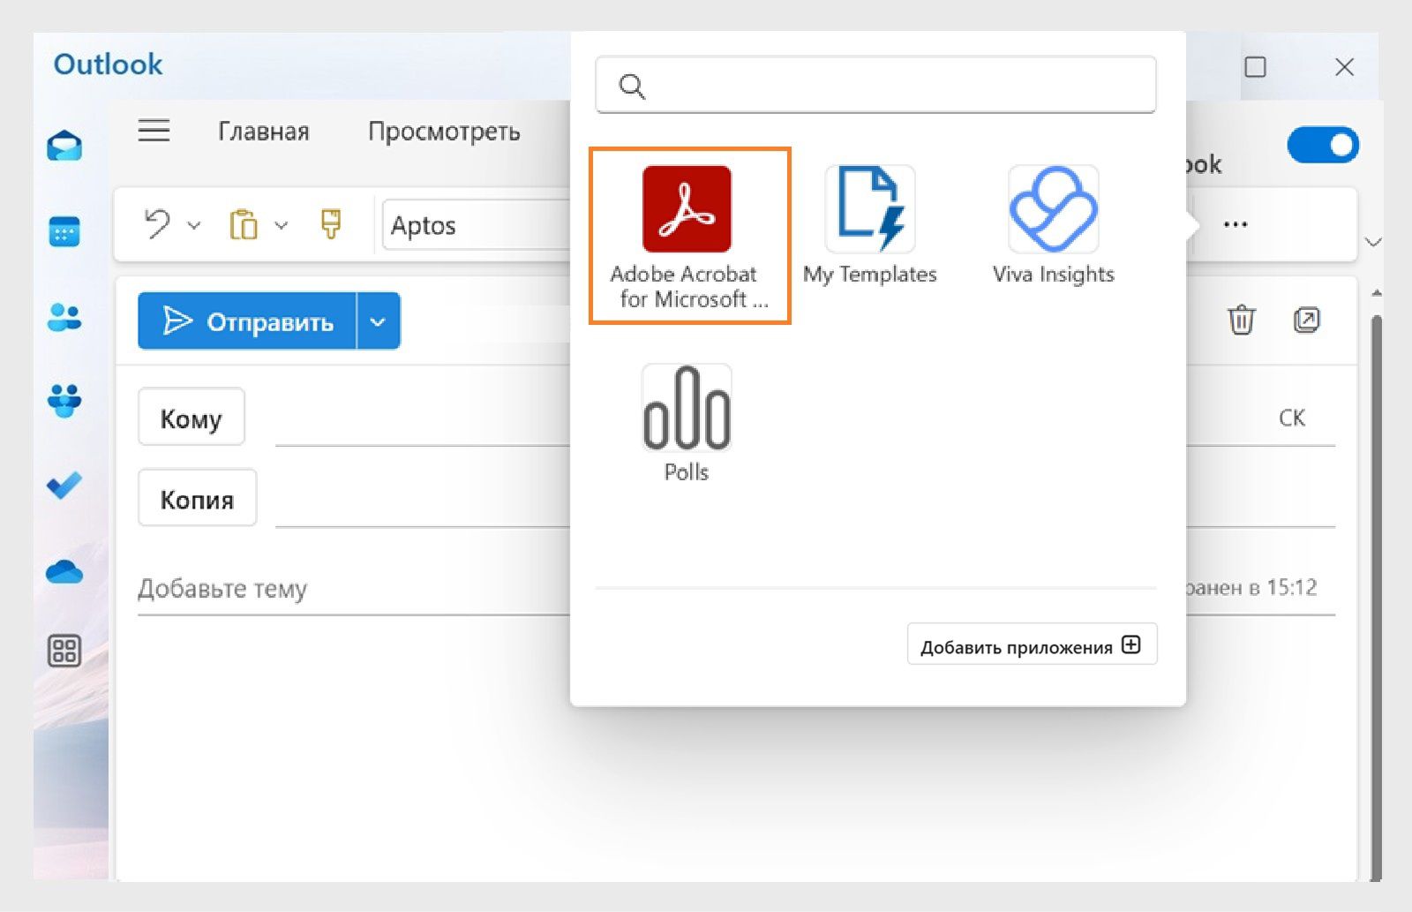This screenshot has height=912, width=1412.
Task: Switch the toggle at the top right
Action: pyautogui.click(x=1321, y=145)
